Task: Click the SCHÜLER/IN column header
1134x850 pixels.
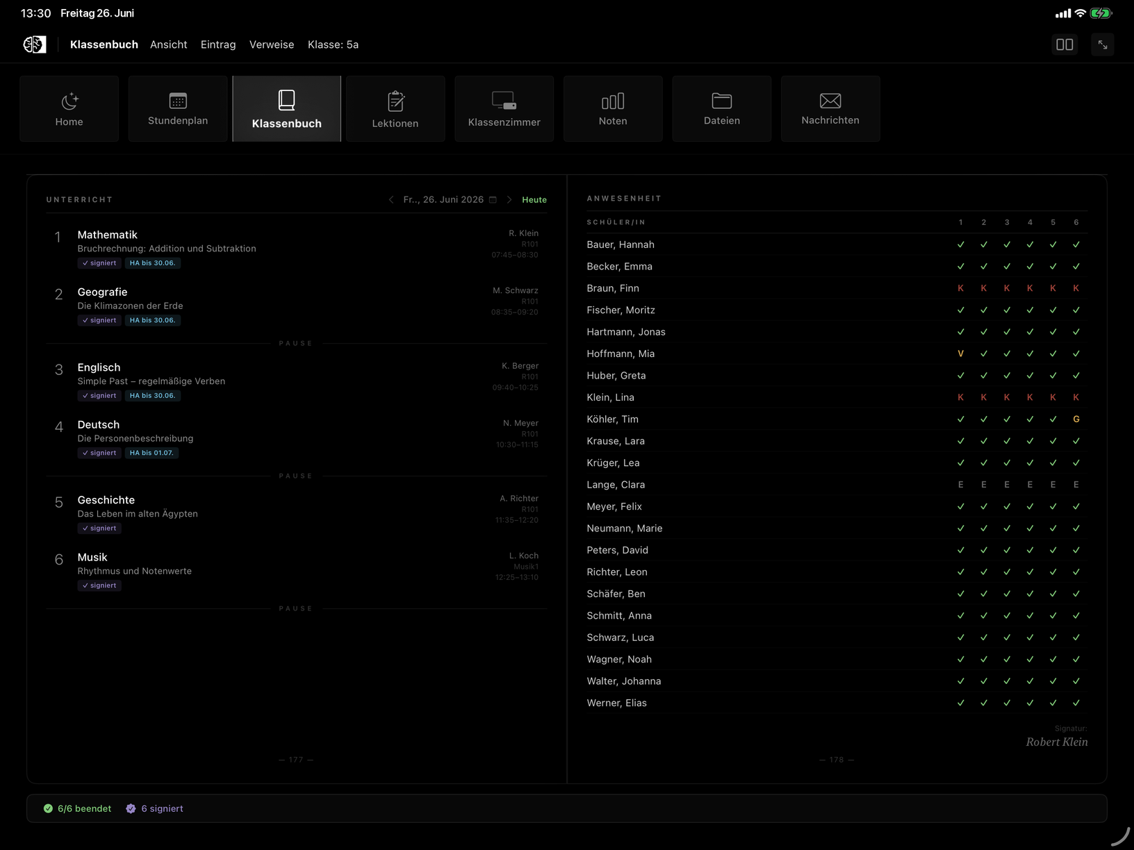Action: 616,222
